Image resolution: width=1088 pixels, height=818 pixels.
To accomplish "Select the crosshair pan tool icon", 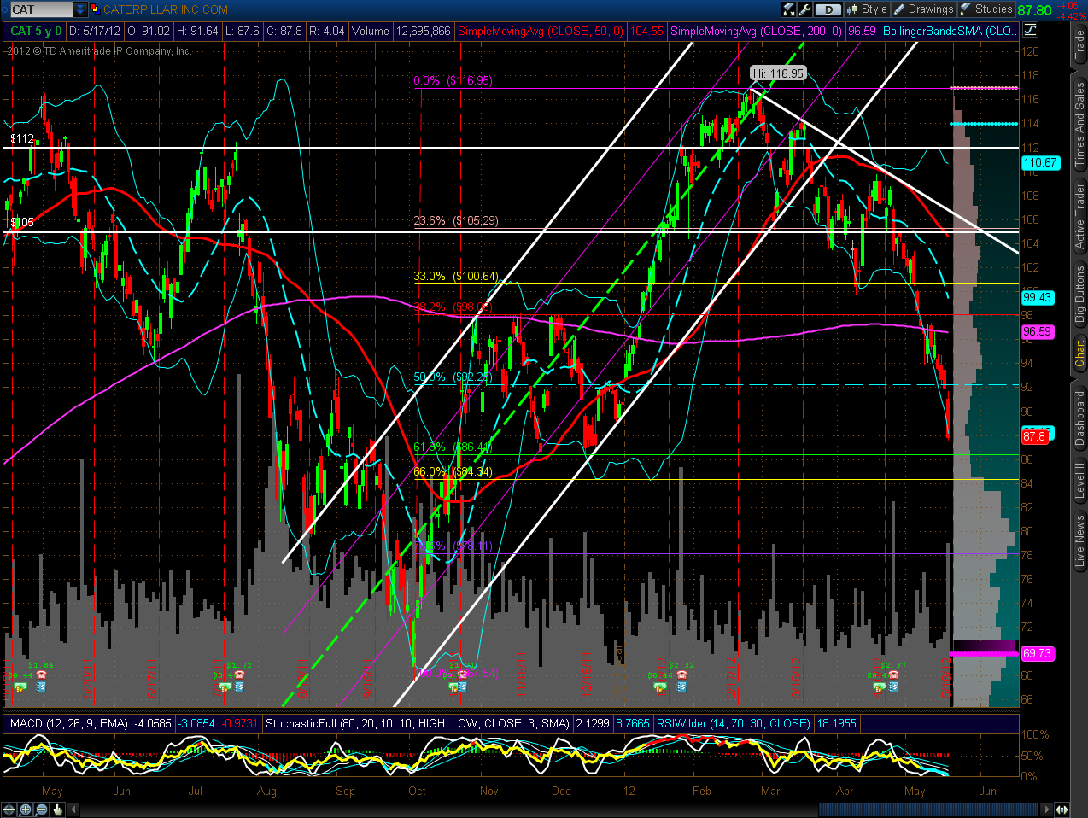I will (x=9, y=809).
